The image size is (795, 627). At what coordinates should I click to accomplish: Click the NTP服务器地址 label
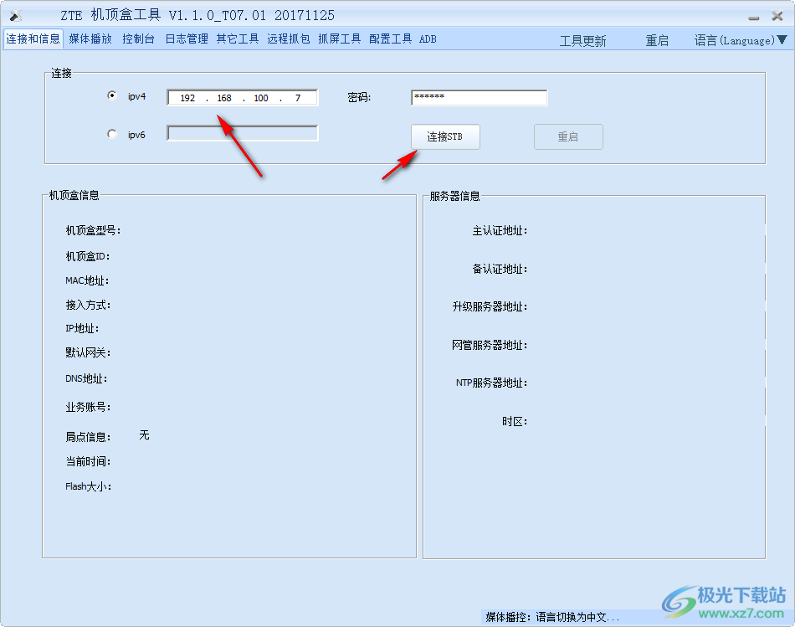pyautogui.click(x=491, y=383)
